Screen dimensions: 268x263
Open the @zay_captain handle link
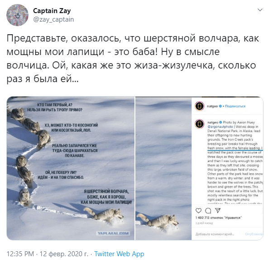[53, 19]
